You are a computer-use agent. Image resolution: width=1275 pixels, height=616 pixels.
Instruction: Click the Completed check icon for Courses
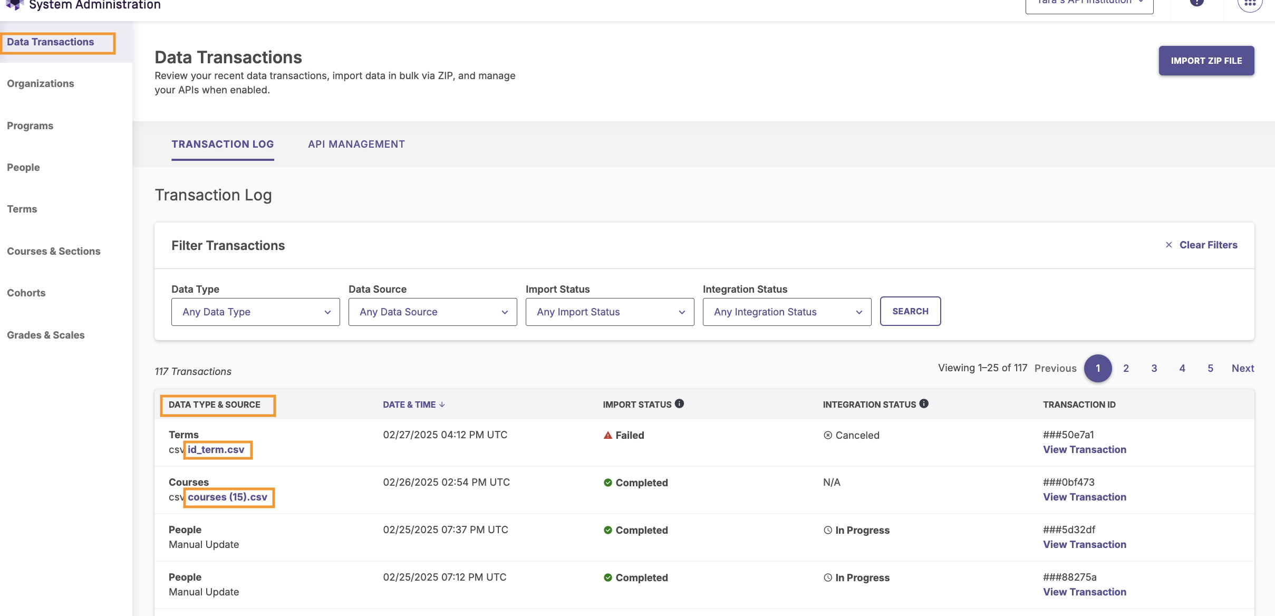coord(608,483)
